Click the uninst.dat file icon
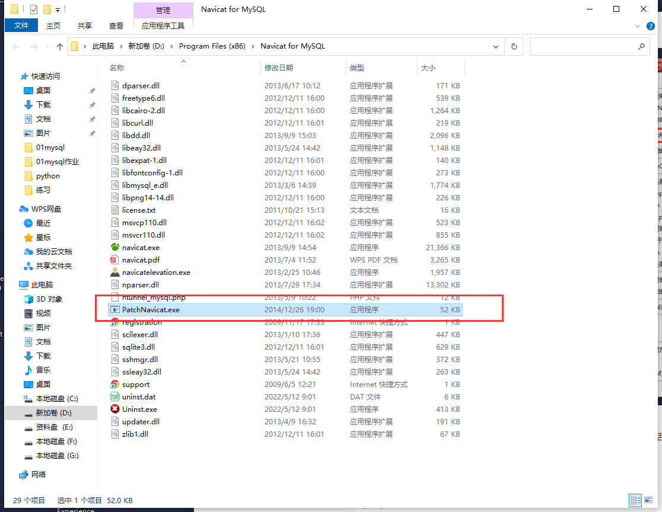Viewport: 662px width, 512px height. (115, 397)
